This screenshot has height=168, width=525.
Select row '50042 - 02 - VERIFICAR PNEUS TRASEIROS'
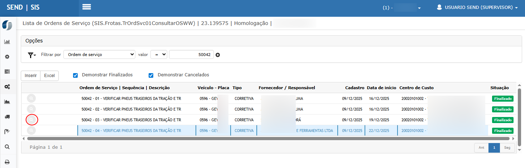(269, 109)
